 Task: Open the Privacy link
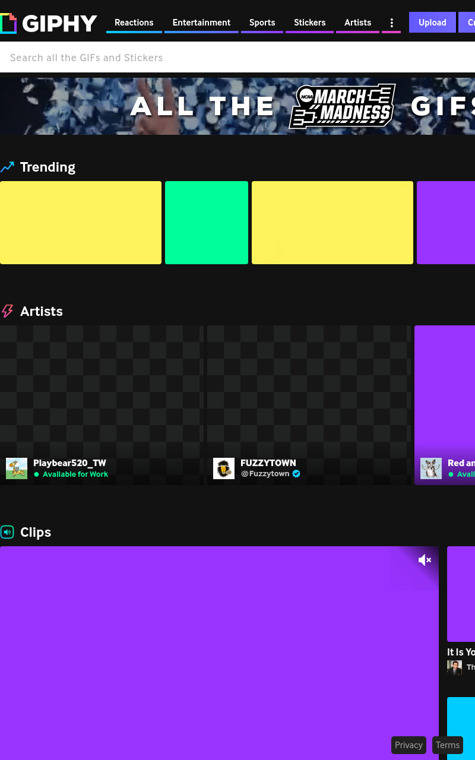click(x=408, y=745)
